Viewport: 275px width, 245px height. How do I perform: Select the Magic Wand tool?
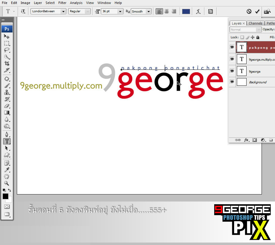[x=7, y=57]
